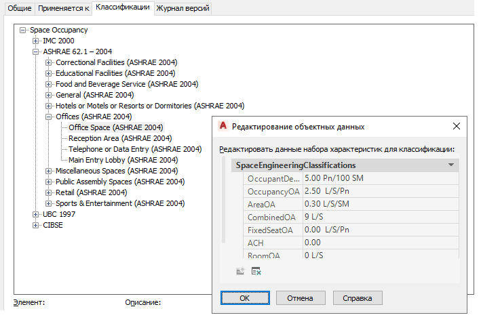Click the property list vertical scrollbar
Viewport: 481px width, 330px height.
pyautogui.click(x=224, y=200)
